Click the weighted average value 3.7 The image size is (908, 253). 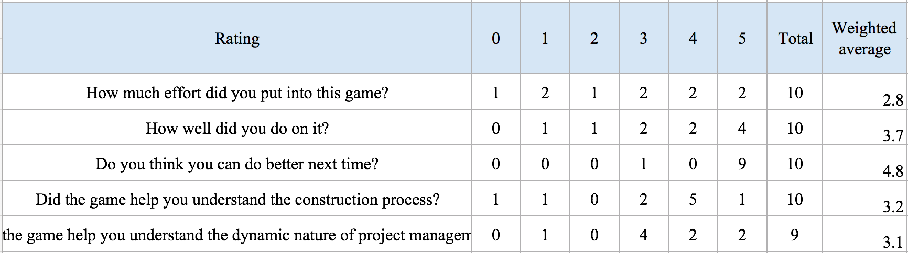pyautogui.click(x=864, y=128)
